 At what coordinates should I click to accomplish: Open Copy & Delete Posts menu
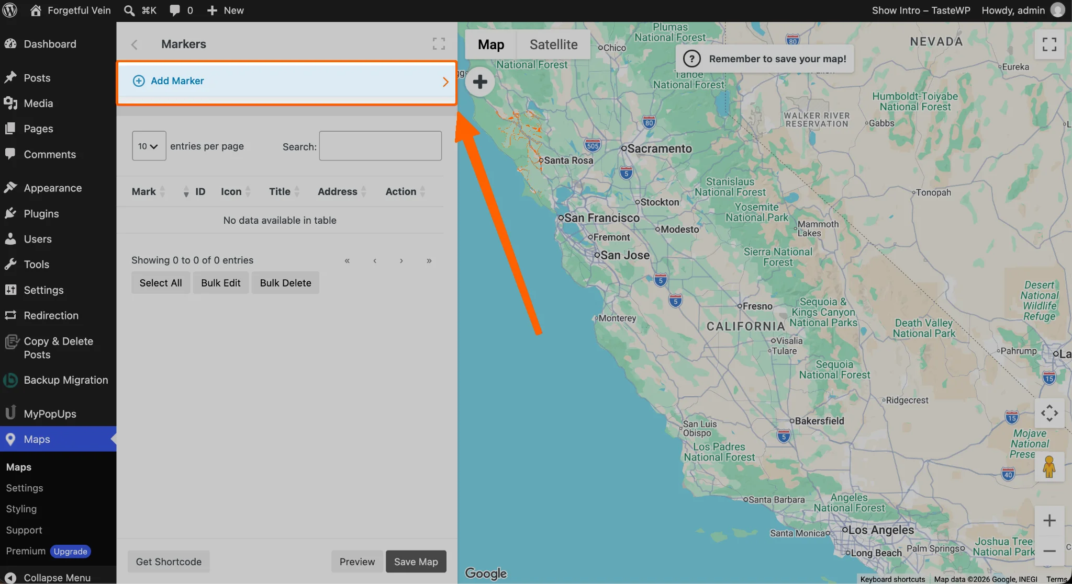coord(58,348)
